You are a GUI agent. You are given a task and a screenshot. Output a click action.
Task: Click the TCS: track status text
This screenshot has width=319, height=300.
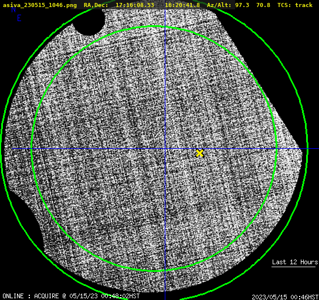point(295,5)
